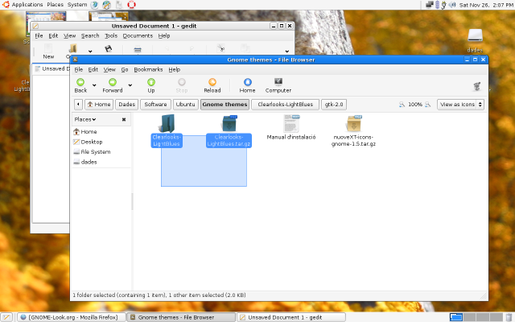Open the Forward history dropdown arrow
The width and height of the screenshot is (515, 322).
[130, 85]
